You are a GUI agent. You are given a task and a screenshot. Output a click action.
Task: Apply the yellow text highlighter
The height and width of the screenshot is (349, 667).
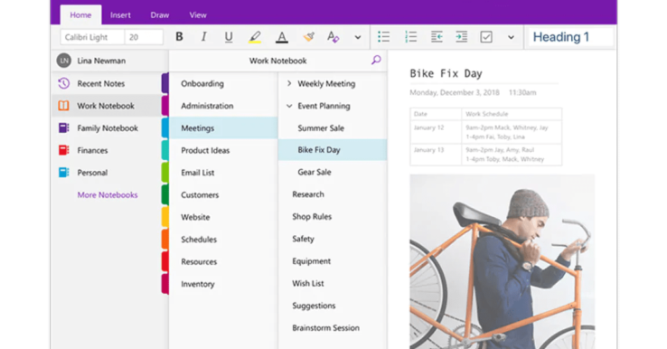pos(255,37)
